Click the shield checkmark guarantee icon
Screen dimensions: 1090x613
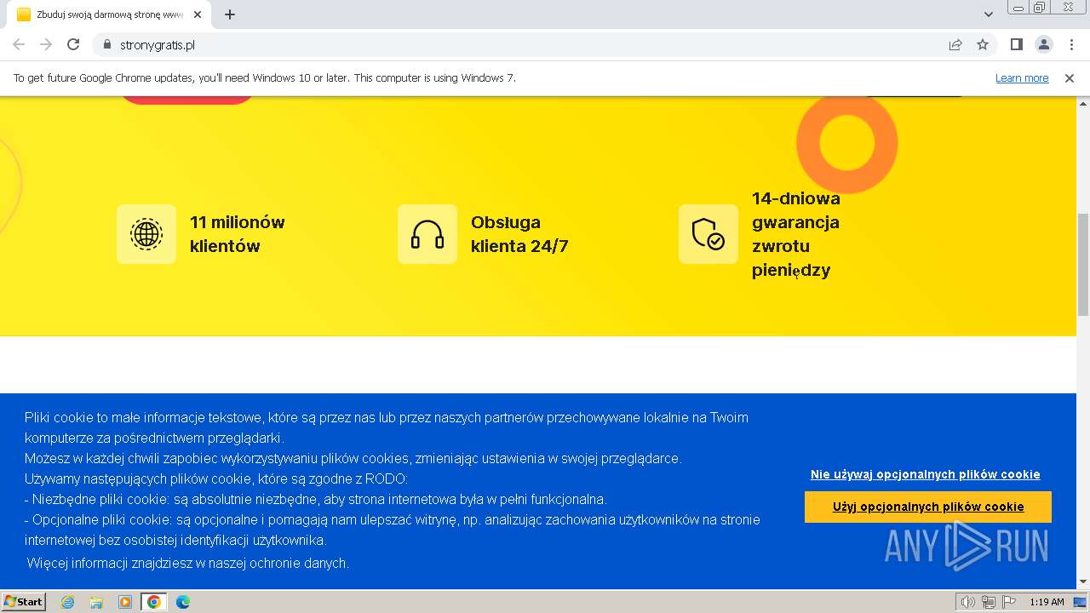point(708,234)
